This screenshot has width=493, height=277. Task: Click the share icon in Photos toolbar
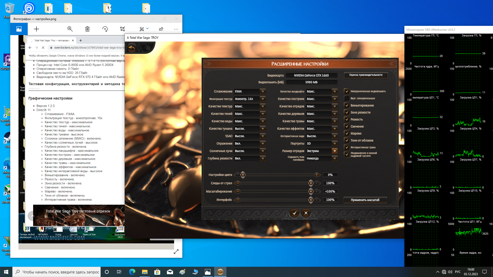point(161,29)
